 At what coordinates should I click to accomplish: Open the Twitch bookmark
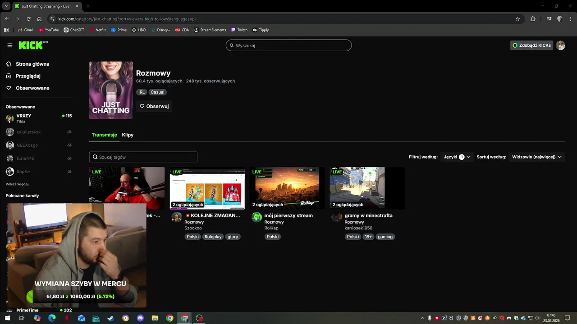point(239,30)
